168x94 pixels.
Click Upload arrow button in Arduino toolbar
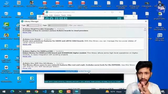tap(51, 19)
